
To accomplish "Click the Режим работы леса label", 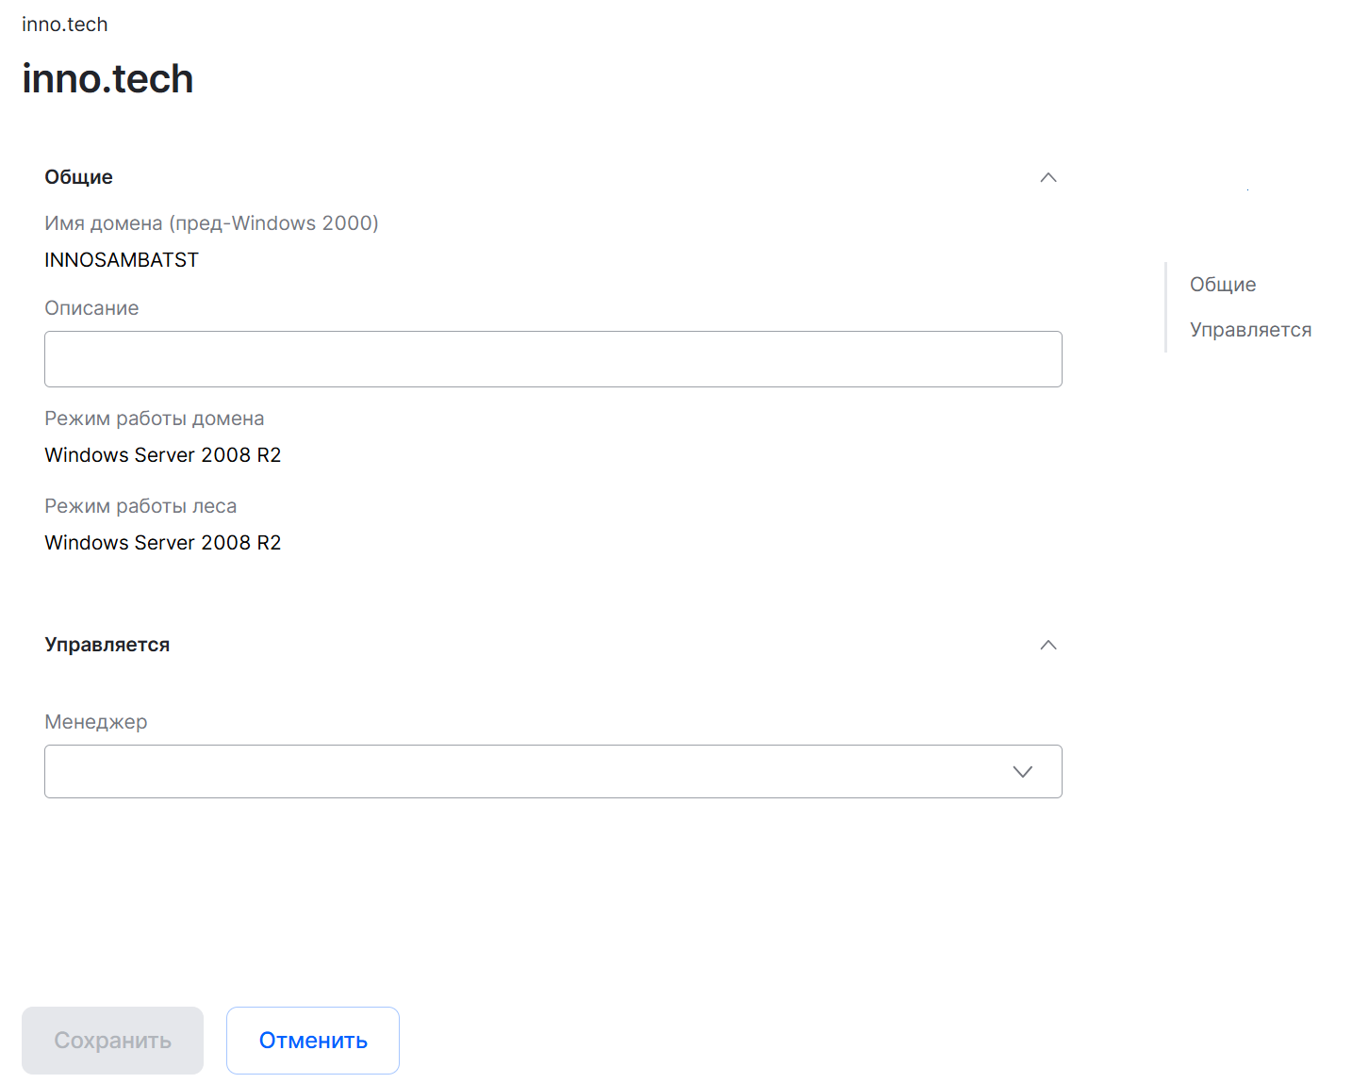I will tap(140, 506).
